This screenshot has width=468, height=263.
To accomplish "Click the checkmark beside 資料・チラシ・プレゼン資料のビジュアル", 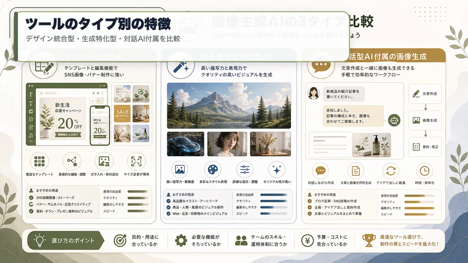I will (x=31, y=211).
